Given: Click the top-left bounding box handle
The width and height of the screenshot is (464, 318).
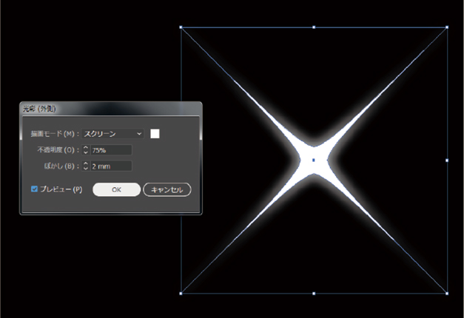Looking at the screenshot, I should [x=181, y=27].
